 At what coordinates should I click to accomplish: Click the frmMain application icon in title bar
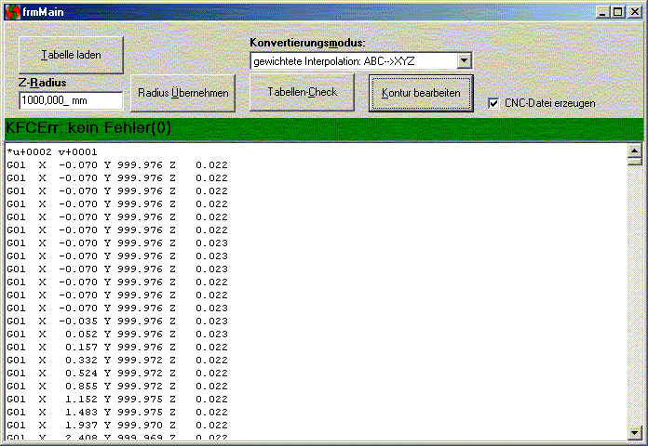pos(12,11)
